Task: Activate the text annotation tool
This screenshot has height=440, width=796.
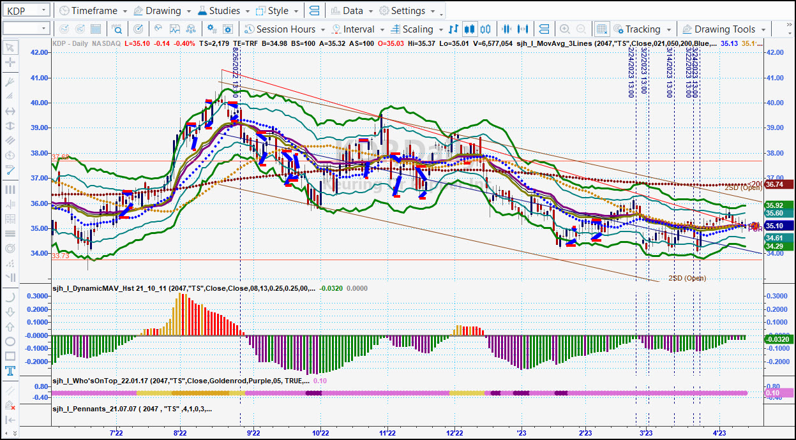Action: (10, 371)
